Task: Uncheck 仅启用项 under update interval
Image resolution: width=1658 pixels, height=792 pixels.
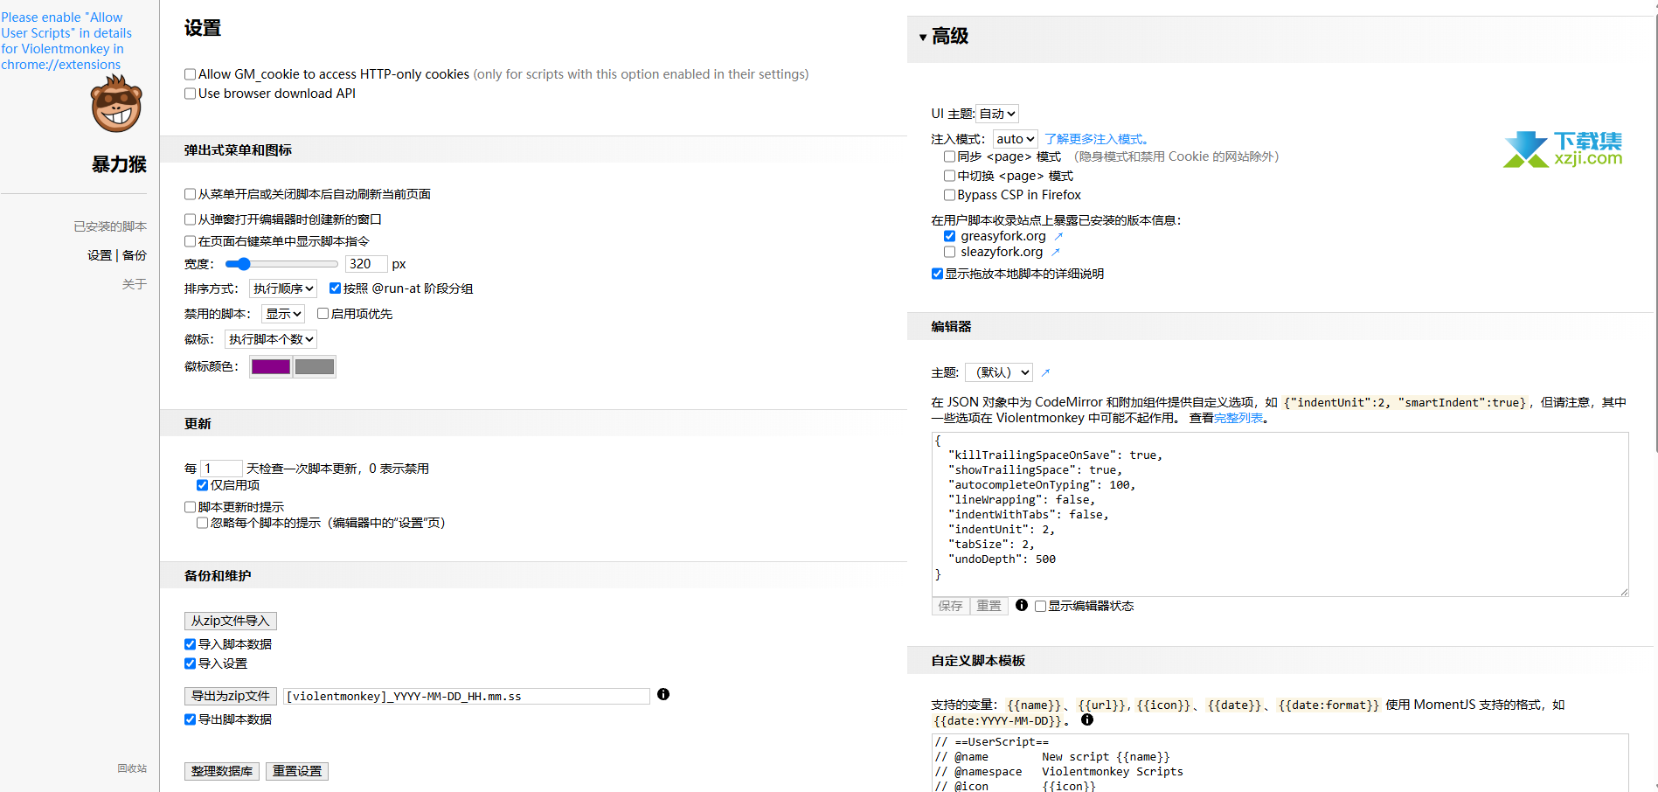Action: [x=202, y=485]
